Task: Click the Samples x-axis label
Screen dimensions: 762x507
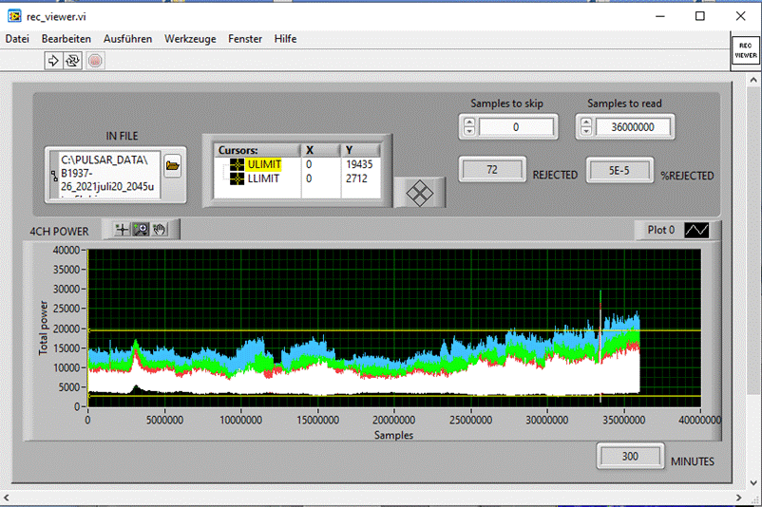Action: pyautogui.click(x=393, y=435)
